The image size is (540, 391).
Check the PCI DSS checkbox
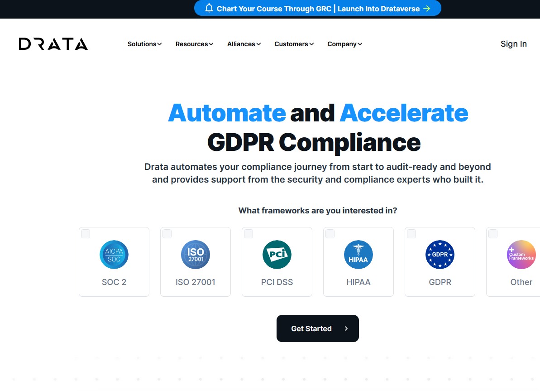248,234
